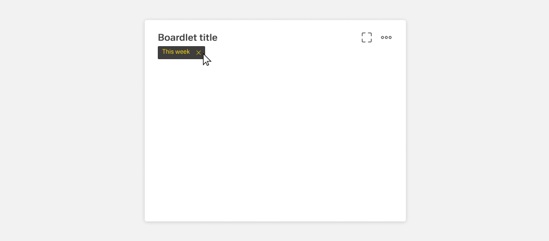Click the yellow "This week" text
The image size is (549, 241).
pyautogui.click(x=176, y=52)
